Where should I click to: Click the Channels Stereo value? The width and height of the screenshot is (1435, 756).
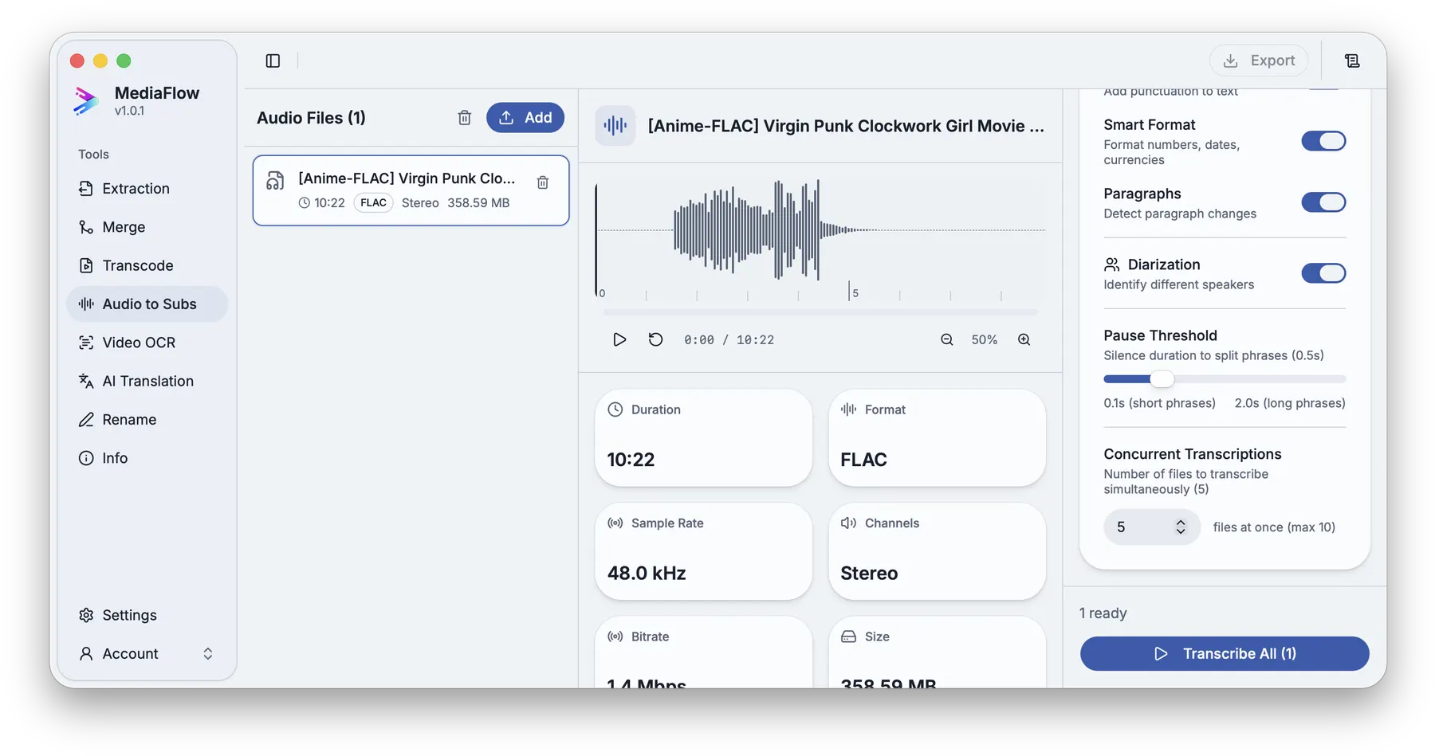point(869,573)
